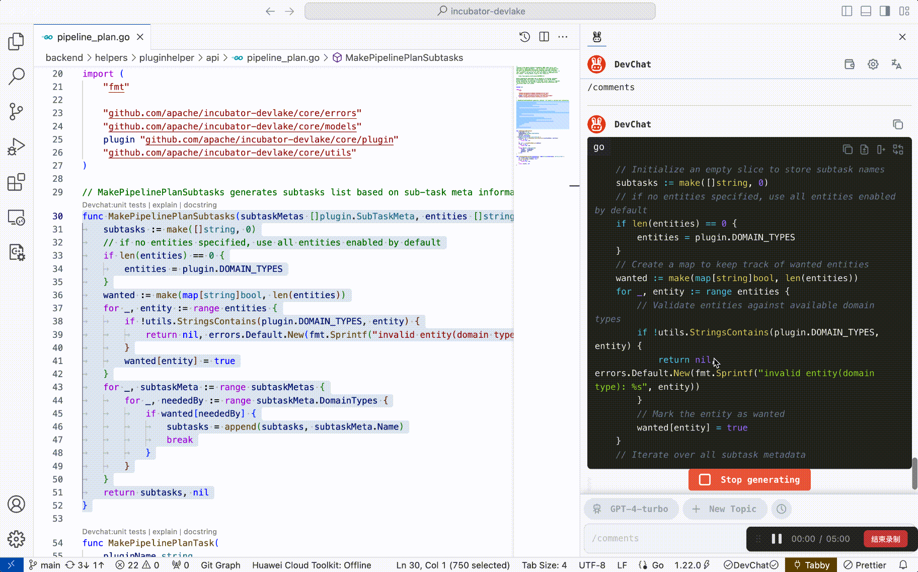Image resolution: width=918 pixels, height=572 pixels.
Task: Open notifications bell in status bar
Action: [x=903, y=565]
